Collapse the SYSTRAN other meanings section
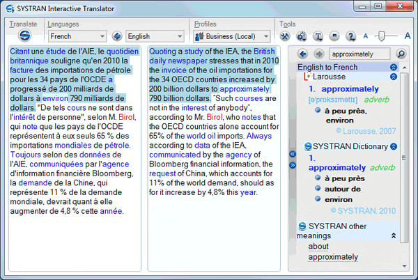The width and height of the screenshot is (418, 280). [x=394, y=236]
